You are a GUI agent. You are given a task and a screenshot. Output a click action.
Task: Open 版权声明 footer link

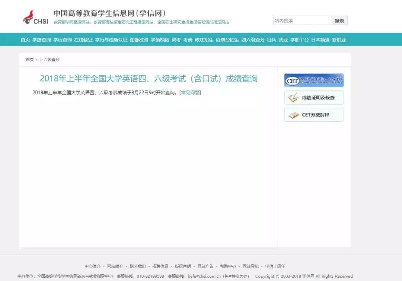[183, 266]
